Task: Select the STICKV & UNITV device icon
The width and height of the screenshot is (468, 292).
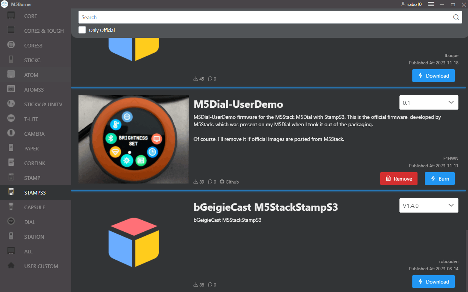Action: (x=11, y=104)
